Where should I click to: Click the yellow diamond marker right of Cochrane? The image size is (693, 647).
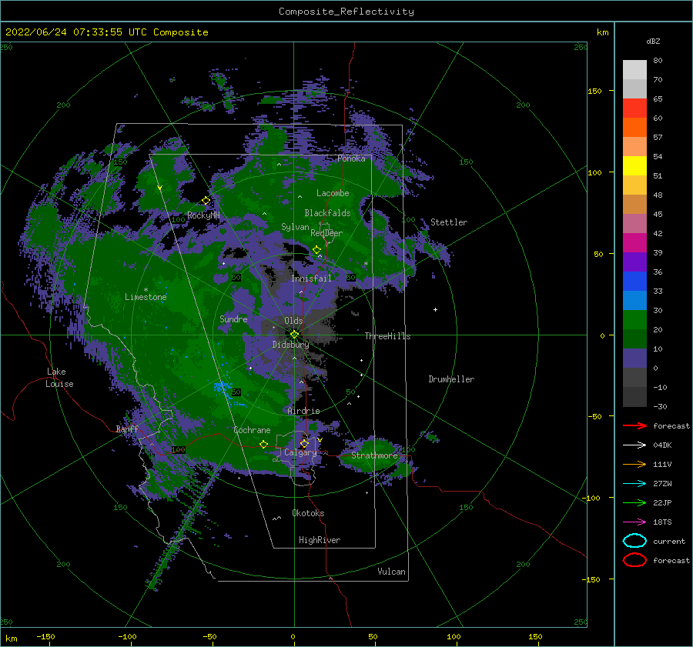coord(263,444)
